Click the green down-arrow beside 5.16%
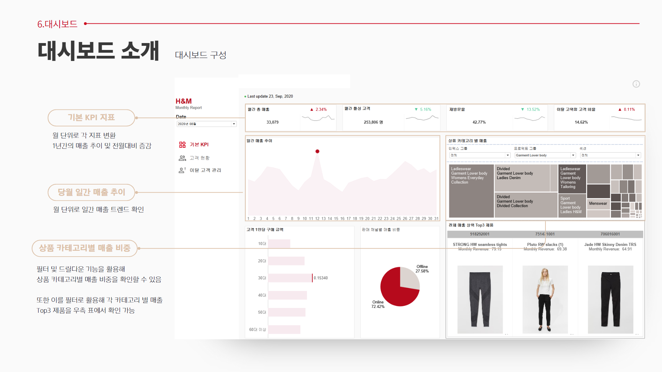 [416, 110]
